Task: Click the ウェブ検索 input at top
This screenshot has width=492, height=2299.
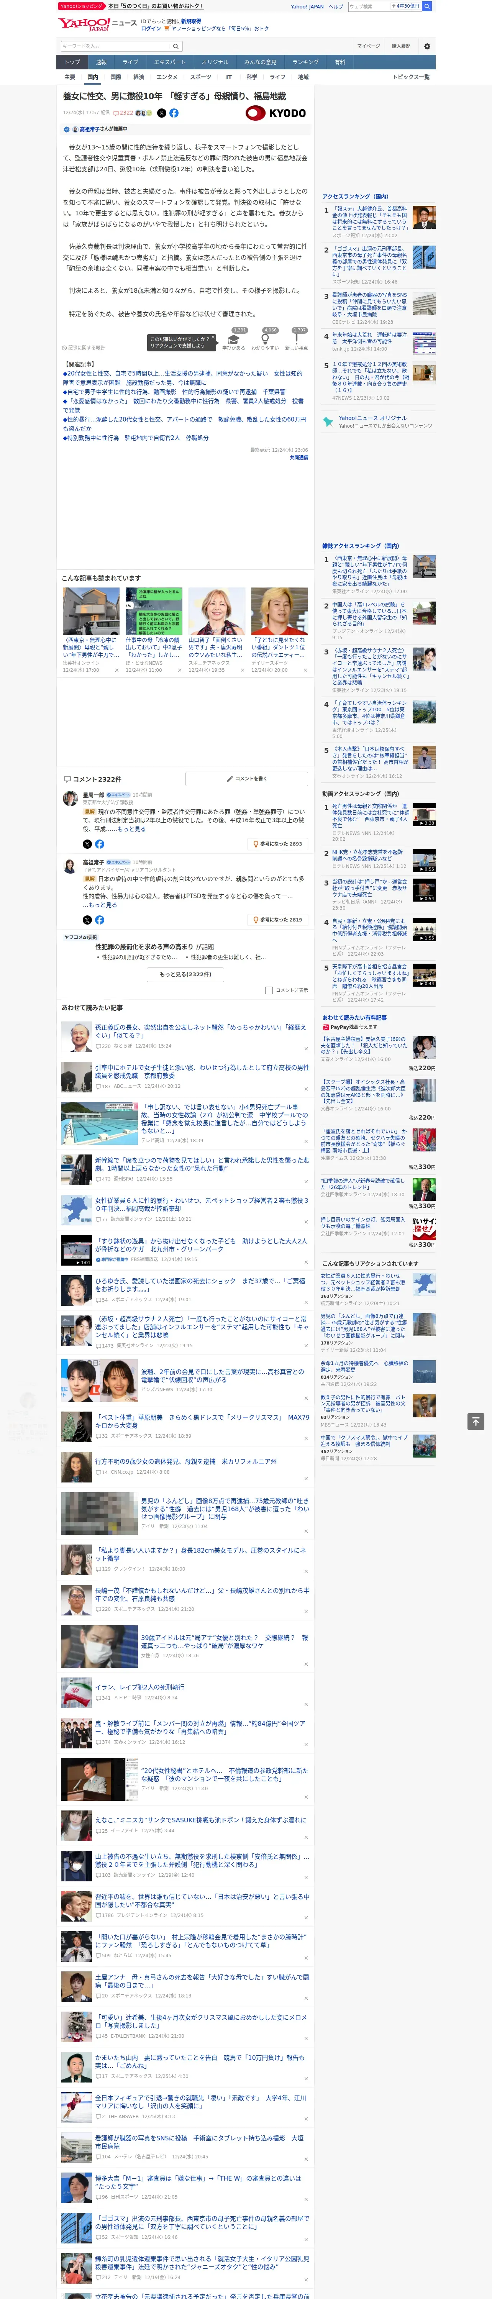Action: [x=369, y=6]
